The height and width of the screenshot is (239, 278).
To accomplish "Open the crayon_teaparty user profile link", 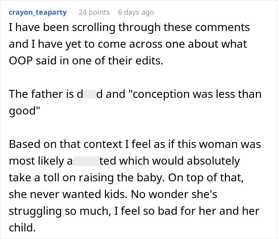I will pyautogui.click(x=38, y=12).
